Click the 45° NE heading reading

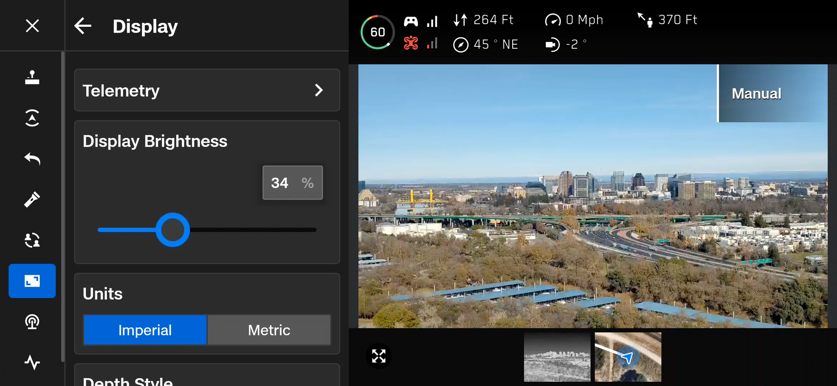point(496,44)
